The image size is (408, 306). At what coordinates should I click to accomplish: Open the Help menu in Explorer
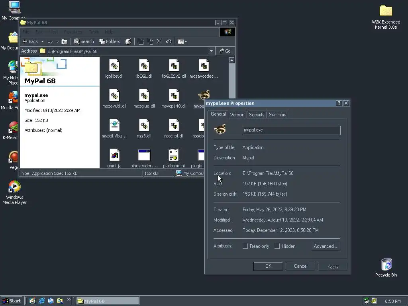pyautogui.click(x=109, y=32)
